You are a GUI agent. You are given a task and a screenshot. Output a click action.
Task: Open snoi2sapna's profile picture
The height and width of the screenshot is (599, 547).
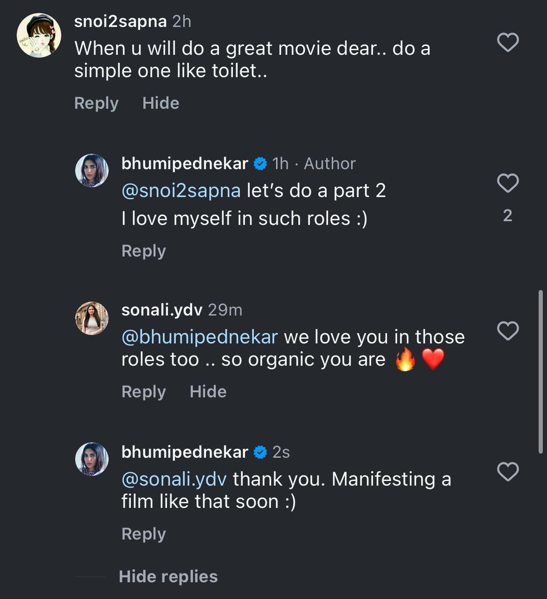click(x=39, y=36)
